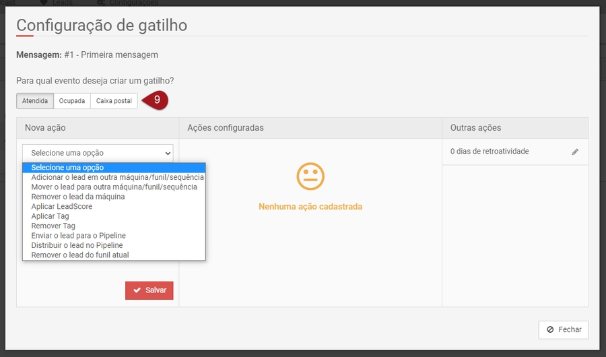The height and width of the screenshot is (357, 606).
Task: Pick Remover o lead da máquina option
Action: [77, 197]
